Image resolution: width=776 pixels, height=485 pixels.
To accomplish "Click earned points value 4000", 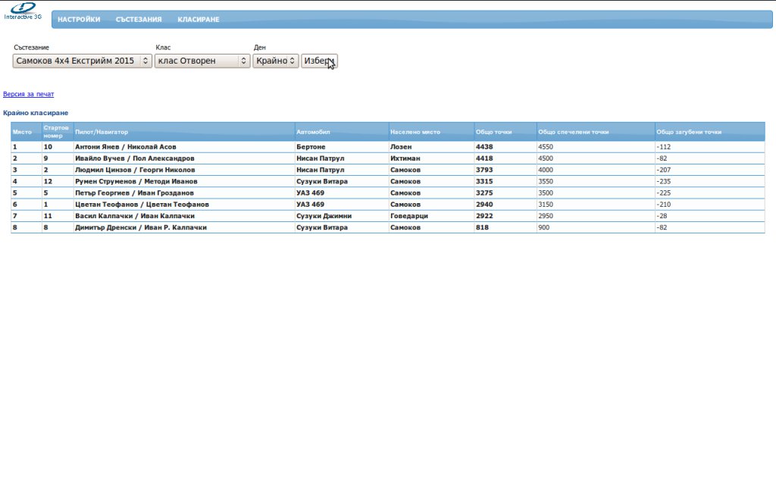I will (546, 170).
